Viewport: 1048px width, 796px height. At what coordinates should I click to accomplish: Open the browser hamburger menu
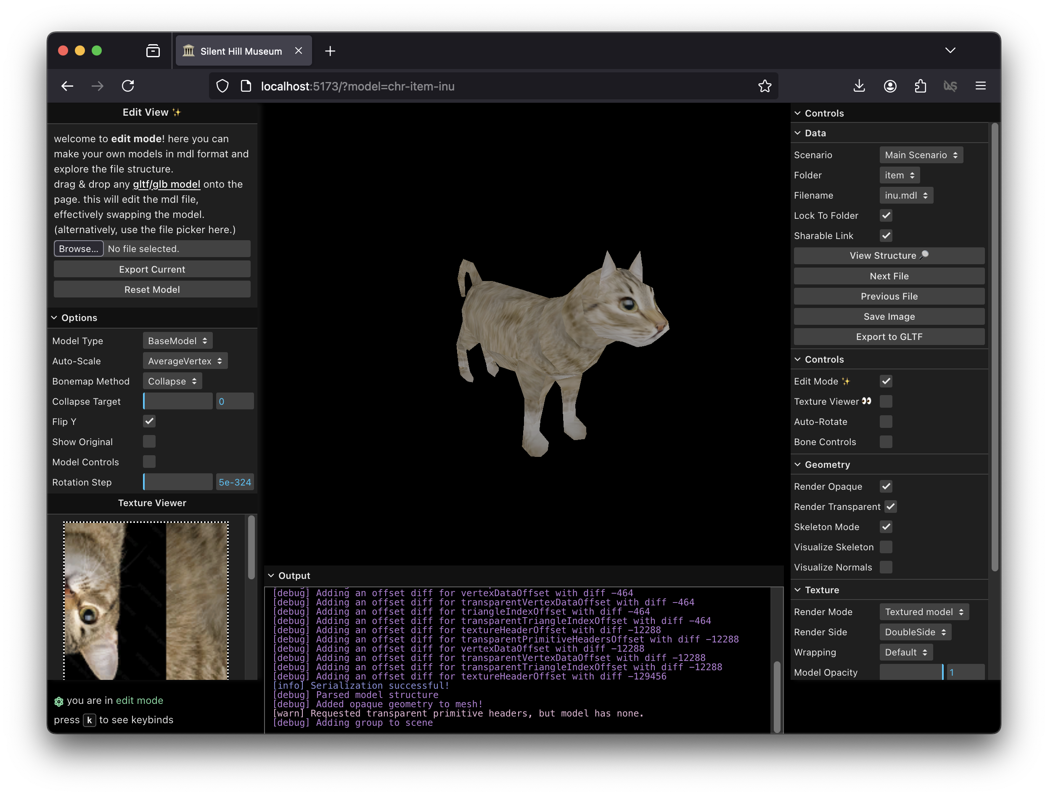click(980, 86)
